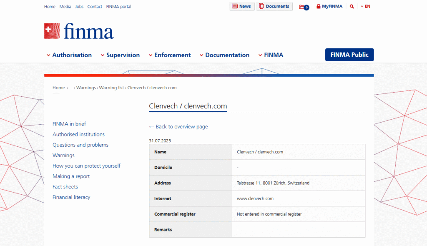Open FINMA in brief sidebar link
The height and width of the screenshot is (246, 427).
click(x=69, y=124)
